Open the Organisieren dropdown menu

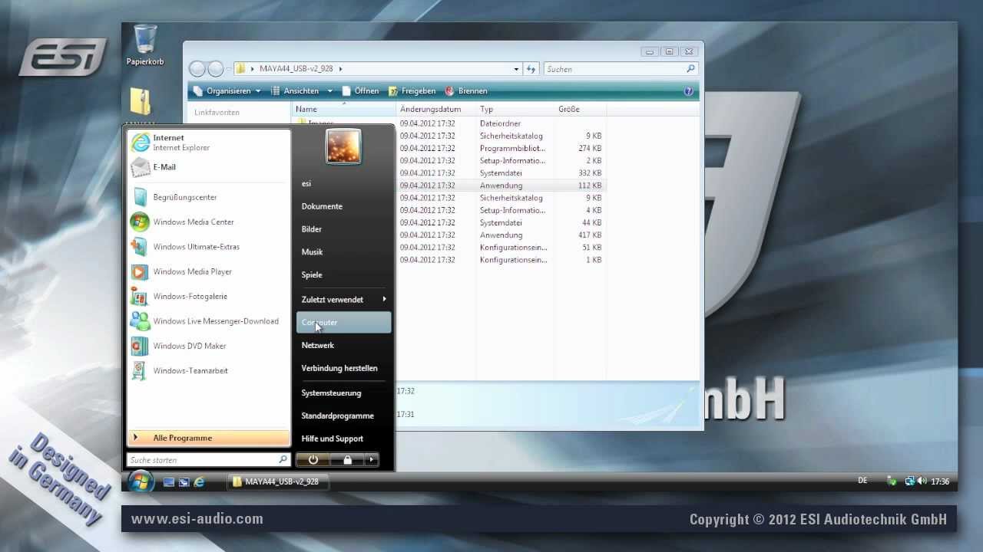pyautogui.click(x=227, y=91)
